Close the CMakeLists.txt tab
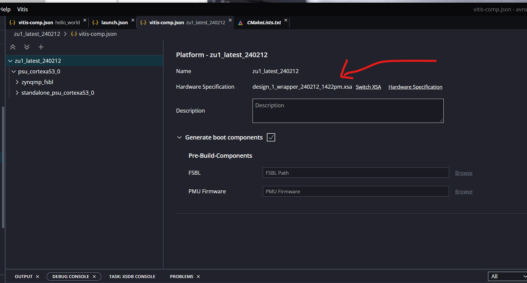 (286, 20)
